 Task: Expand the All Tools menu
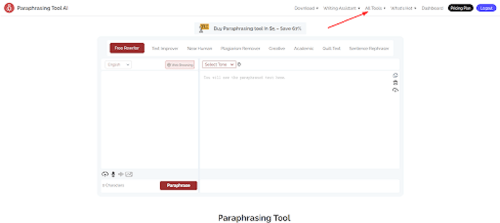coord(375,8)
